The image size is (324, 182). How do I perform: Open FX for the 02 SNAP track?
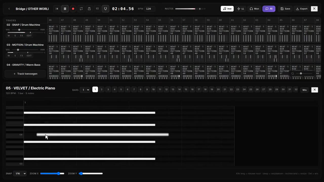(22, 36)
